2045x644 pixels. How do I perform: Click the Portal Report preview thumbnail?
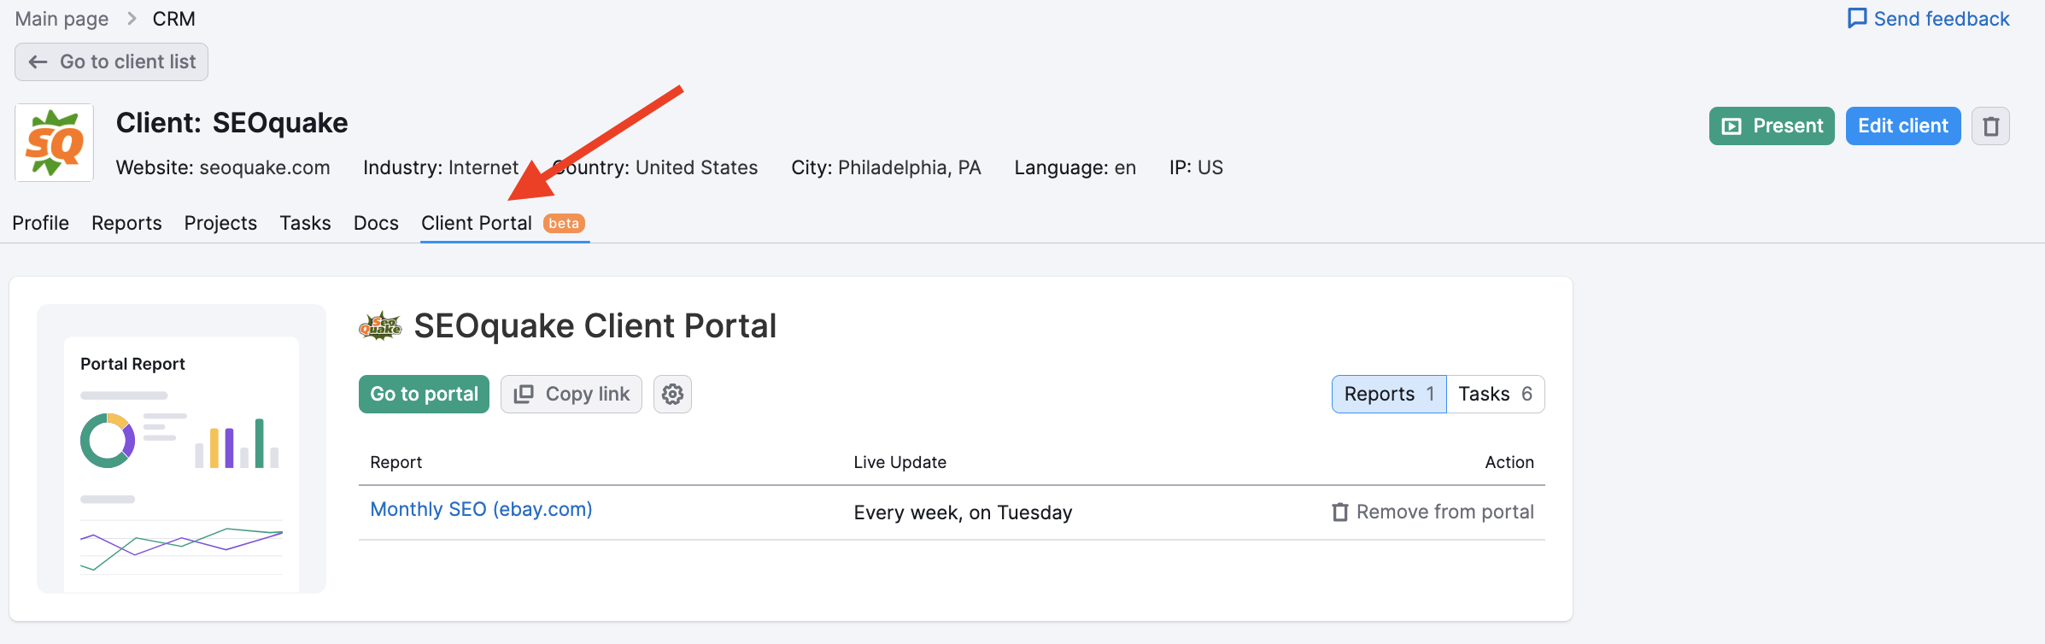click(x=182, y=448)
